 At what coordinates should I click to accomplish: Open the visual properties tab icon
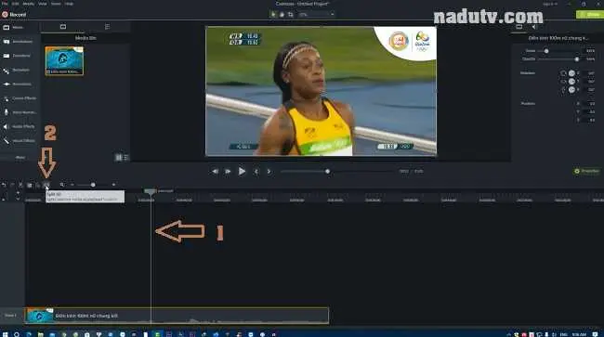(519, 27)
